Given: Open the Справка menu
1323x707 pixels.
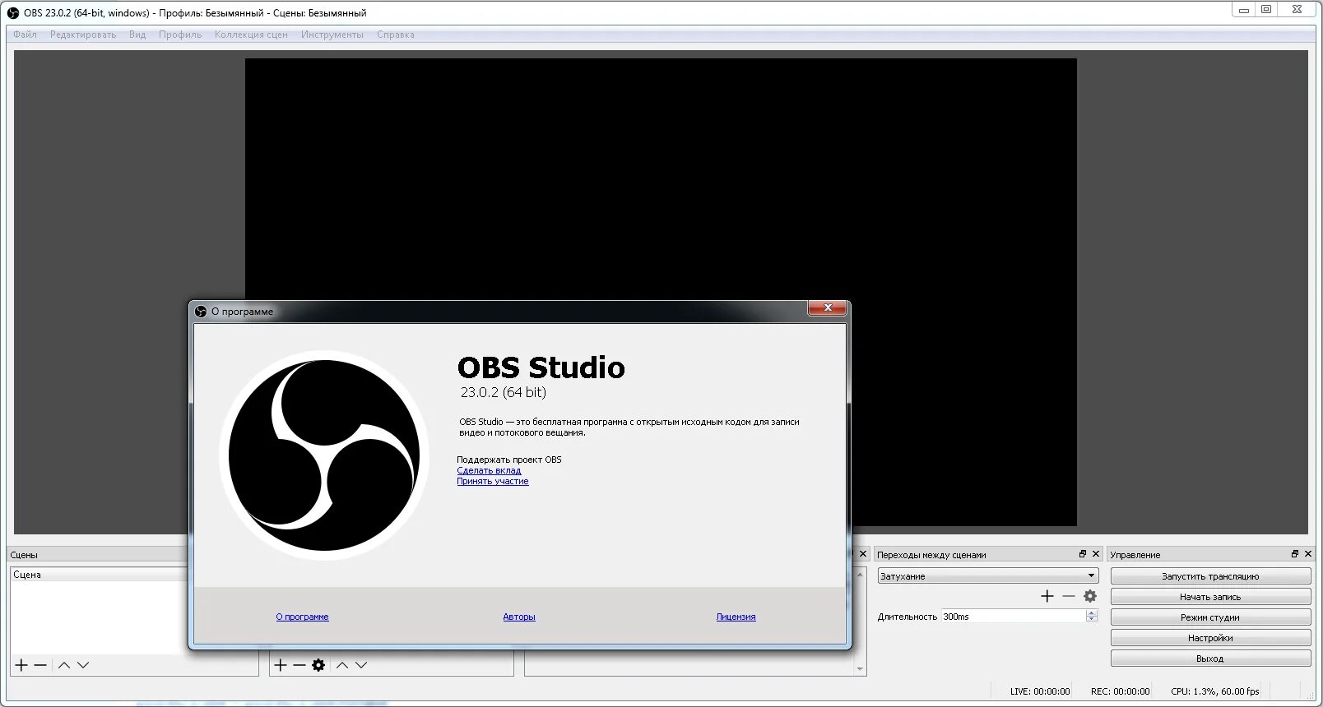Looking at the screenshot, I should pyautogui.click(x=396, y=35).
